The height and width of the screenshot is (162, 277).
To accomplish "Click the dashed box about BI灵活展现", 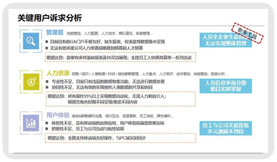I will (x=120, y=57).
